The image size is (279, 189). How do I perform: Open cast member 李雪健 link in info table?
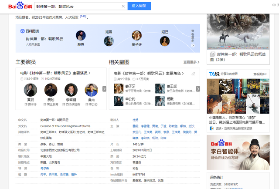click(145, 126)
